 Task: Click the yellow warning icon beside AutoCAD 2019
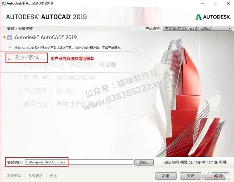[5, 37]
